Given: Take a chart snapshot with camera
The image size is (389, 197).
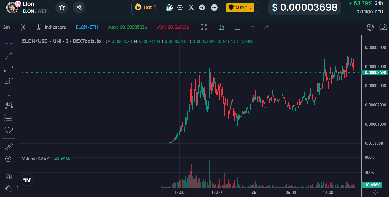Looking at the screenshot, I should (383, 27).
